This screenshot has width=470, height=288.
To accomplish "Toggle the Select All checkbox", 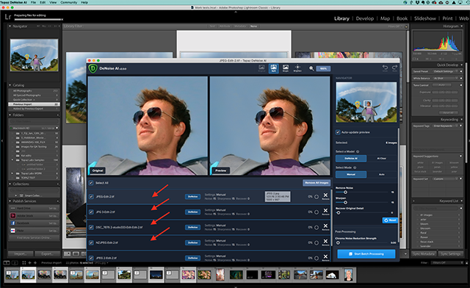I will point(91,183).
